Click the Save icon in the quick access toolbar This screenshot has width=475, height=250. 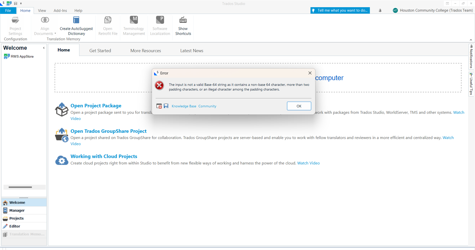click(x=15, y=3)
